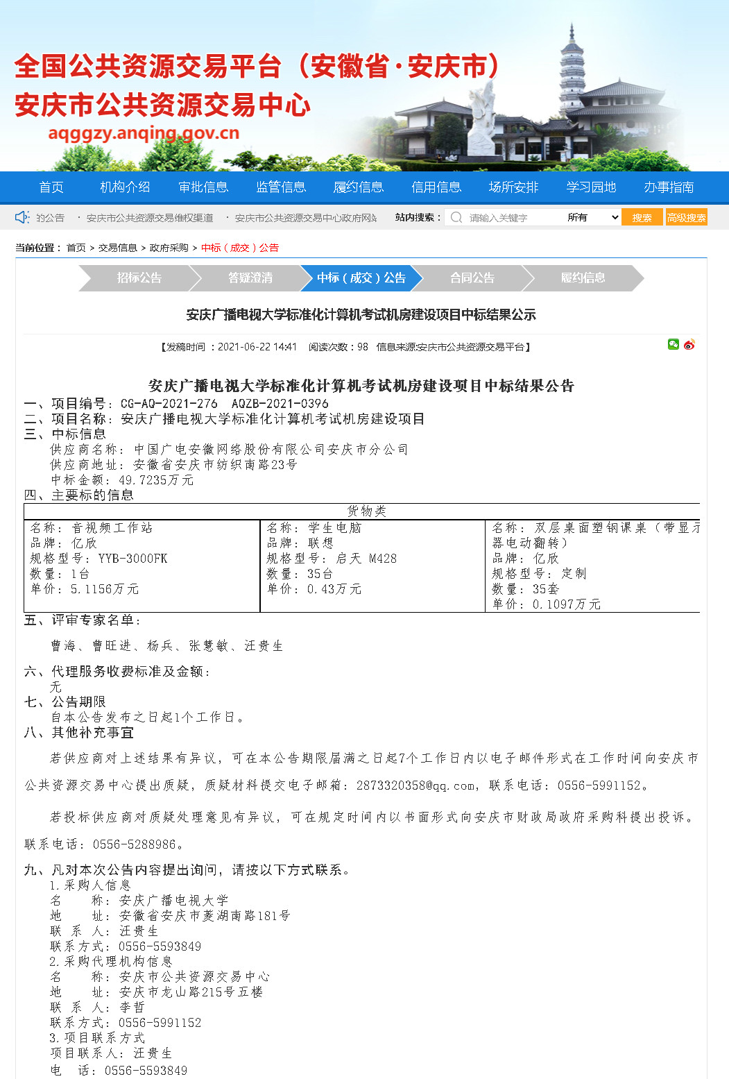Click the magnifier icon in search box
Image resolution: width=729 pixels, height=1079 pixels.
click(x=456, y=217)
